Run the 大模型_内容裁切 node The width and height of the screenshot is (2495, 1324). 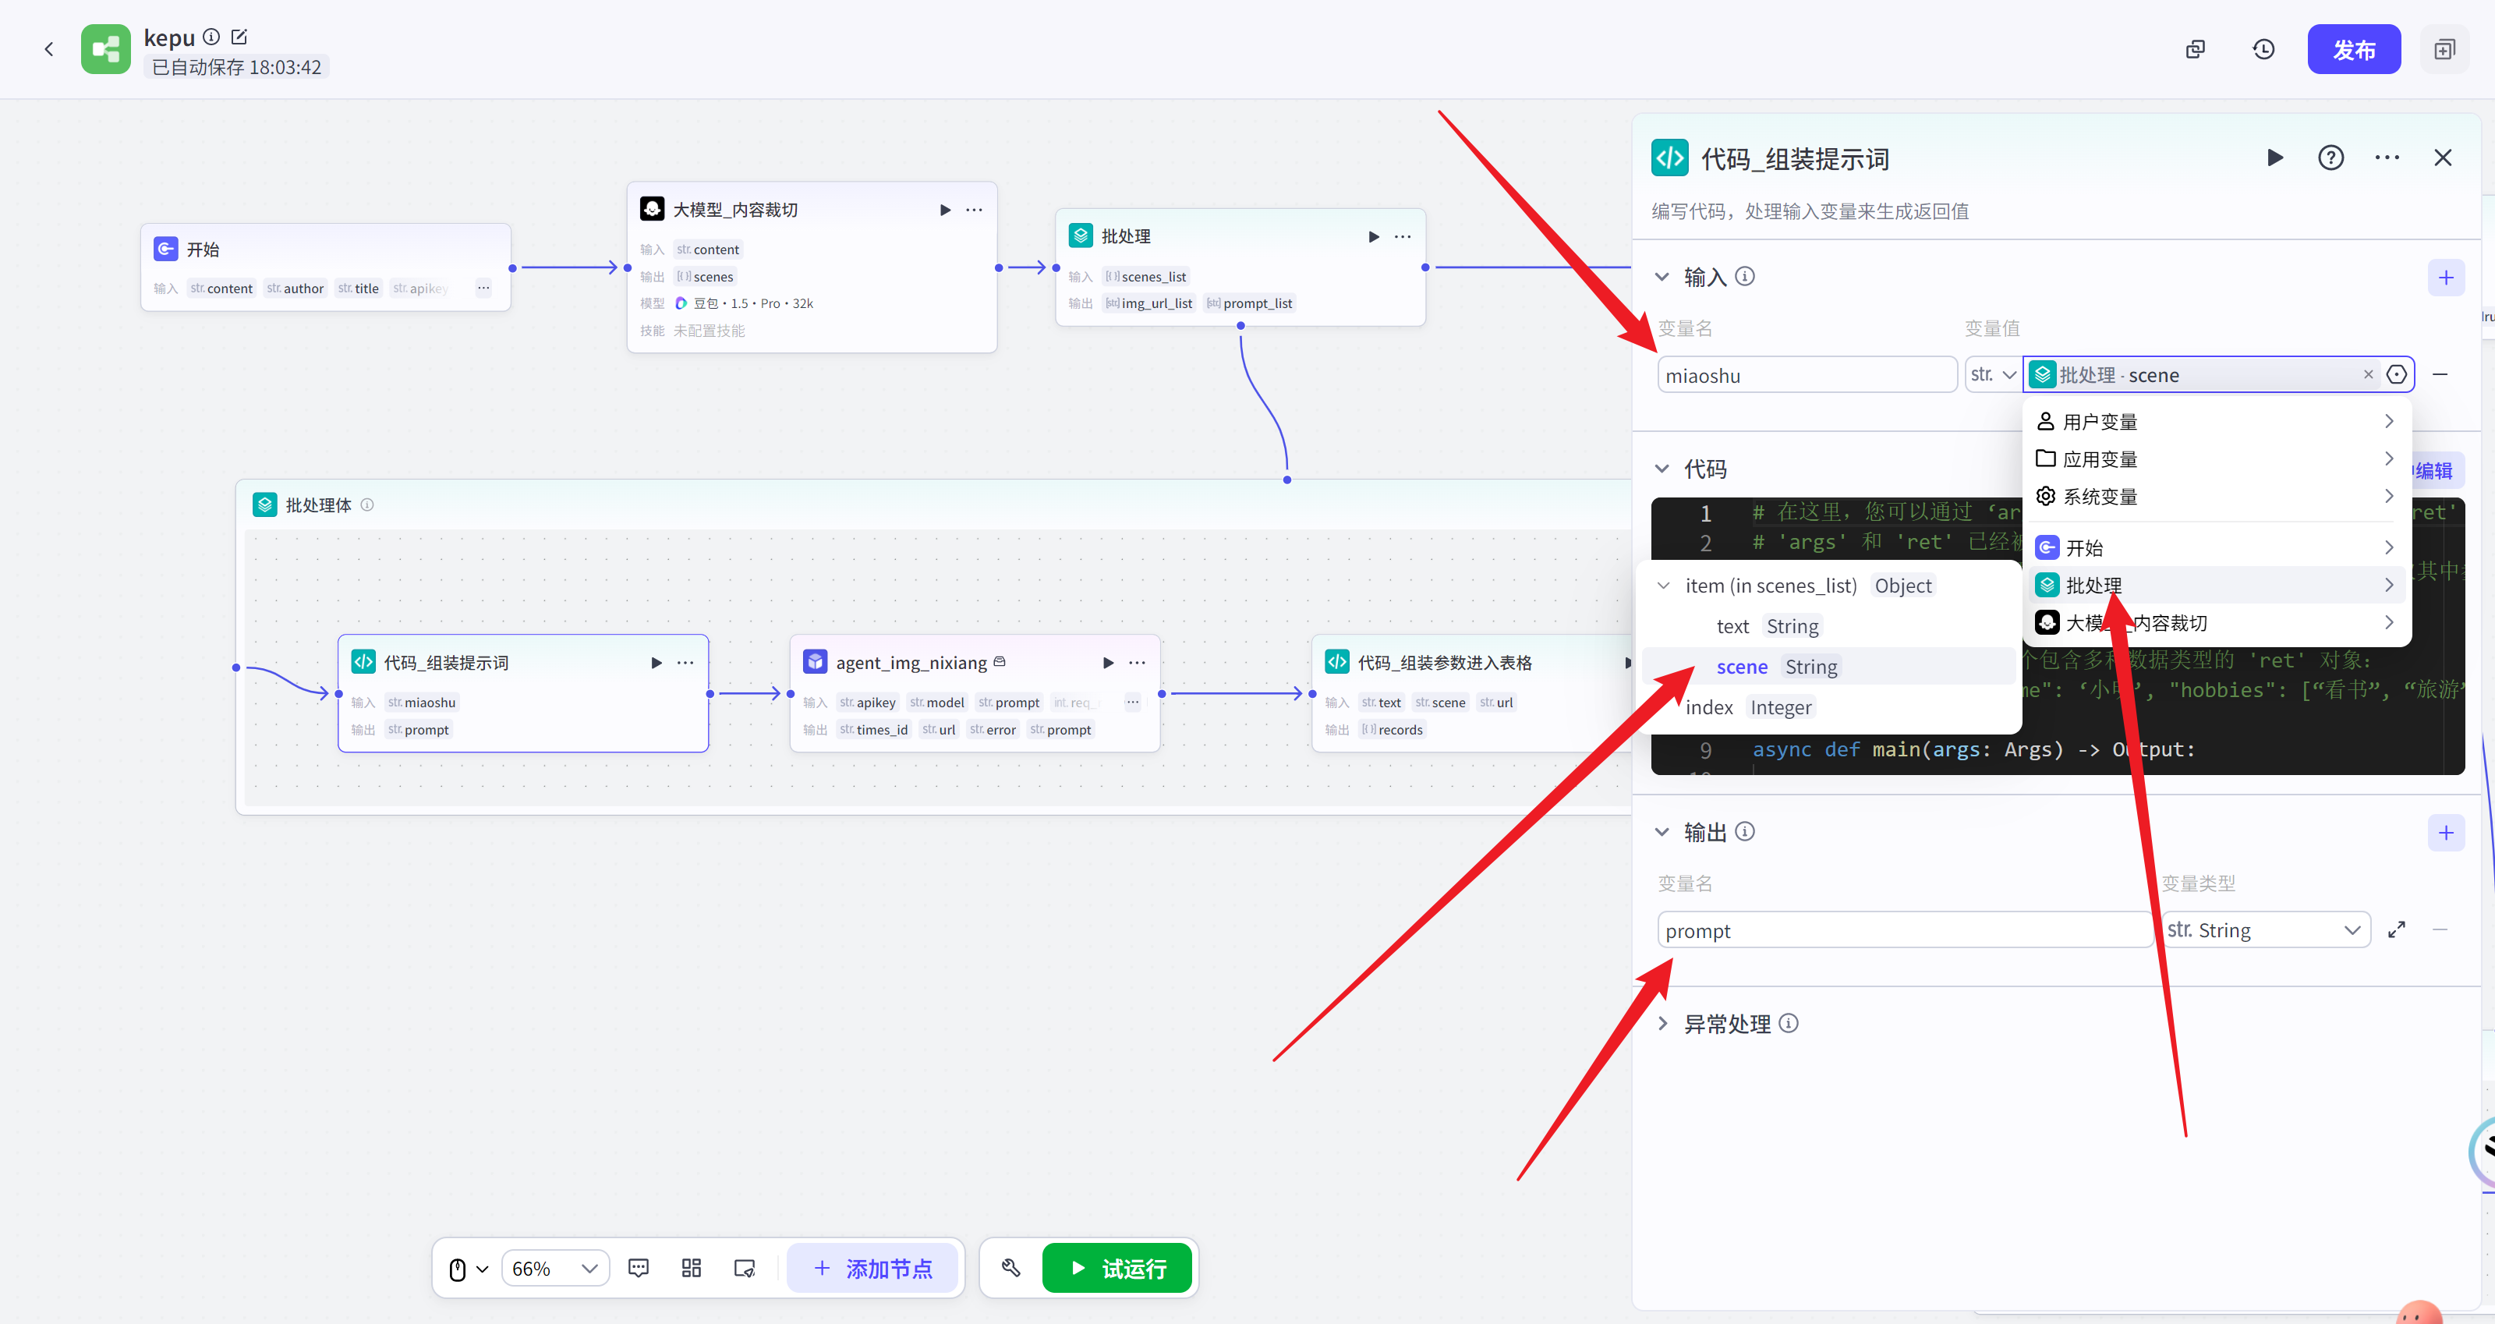[x=945, y=211]
